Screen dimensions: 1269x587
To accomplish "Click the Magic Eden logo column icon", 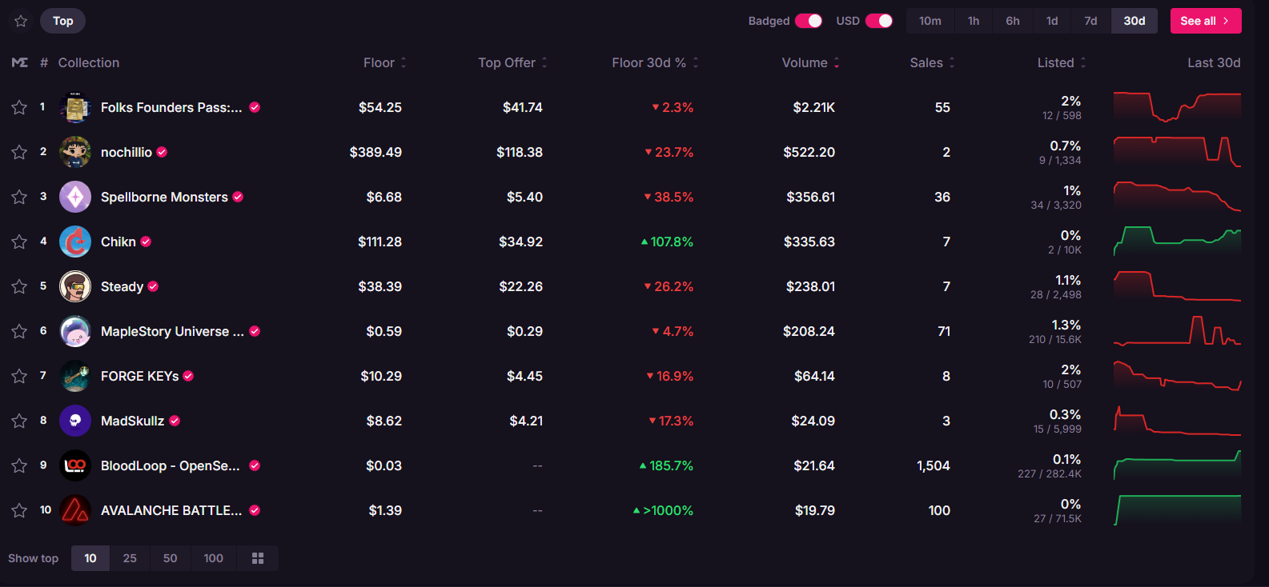I will point(20,62).
